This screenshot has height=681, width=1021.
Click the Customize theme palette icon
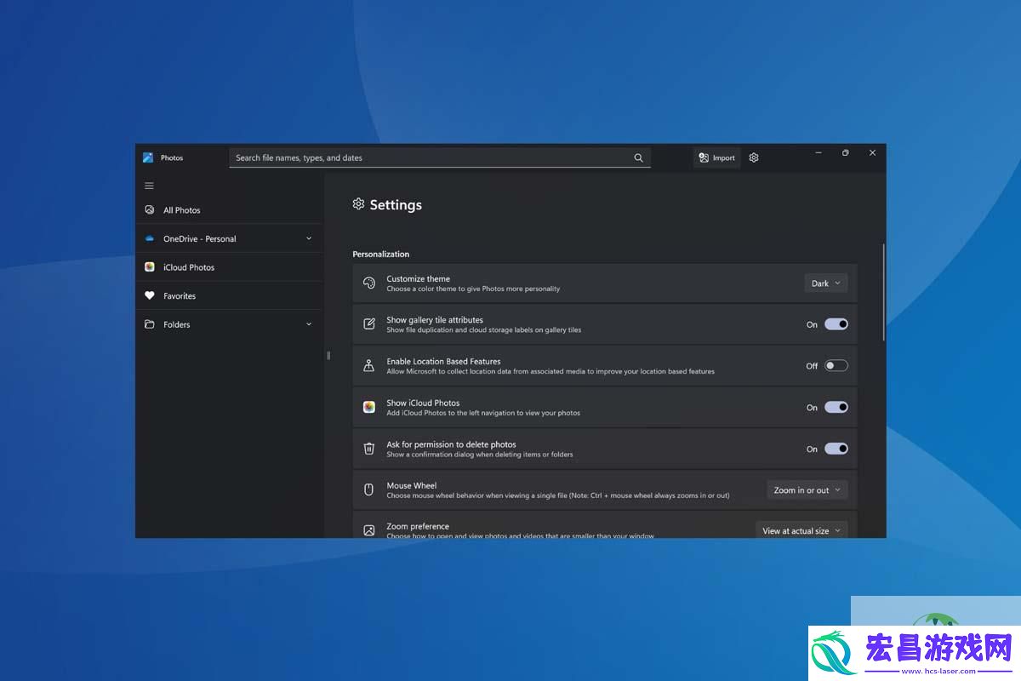pyautogui.click(x=369, y=283)
